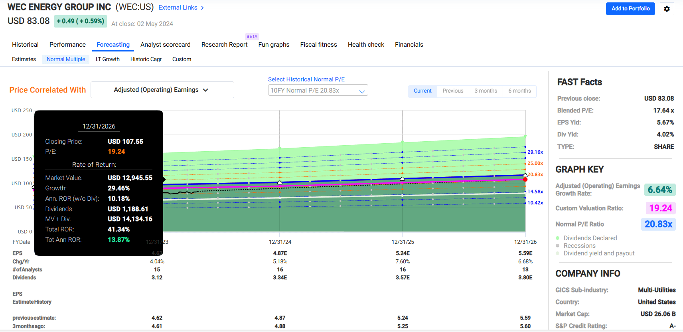Toggle Recessions display in the graph key

(x=579, y=246)
